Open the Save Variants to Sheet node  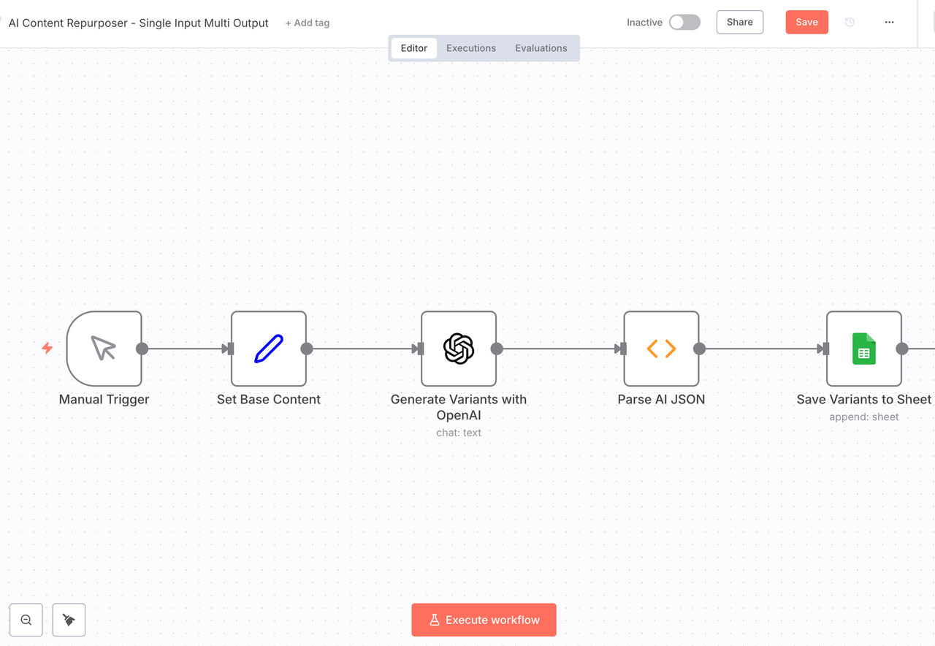[863, 349]
